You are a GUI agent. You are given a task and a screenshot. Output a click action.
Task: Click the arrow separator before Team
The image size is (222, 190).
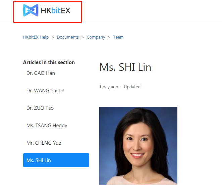point(109,37)
